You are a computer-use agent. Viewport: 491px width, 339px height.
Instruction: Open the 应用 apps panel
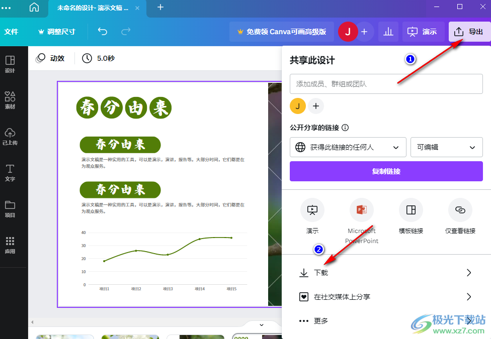tap(10, 245)
